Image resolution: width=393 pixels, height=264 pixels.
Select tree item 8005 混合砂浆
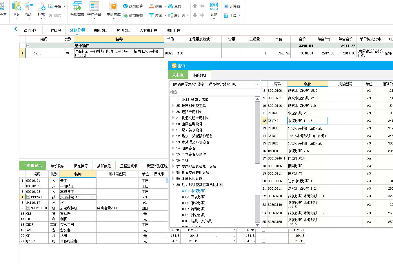(x=193, y=203)
